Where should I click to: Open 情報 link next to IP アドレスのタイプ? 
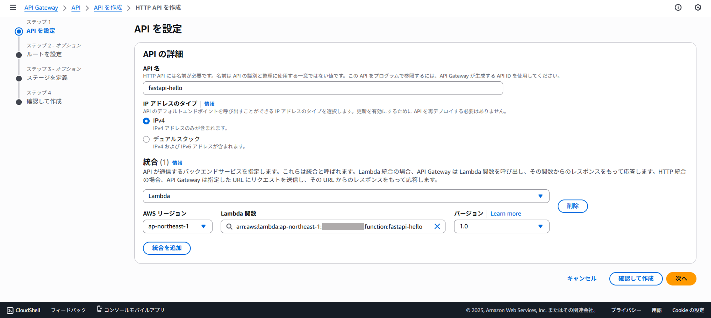[x=209, y=104]
